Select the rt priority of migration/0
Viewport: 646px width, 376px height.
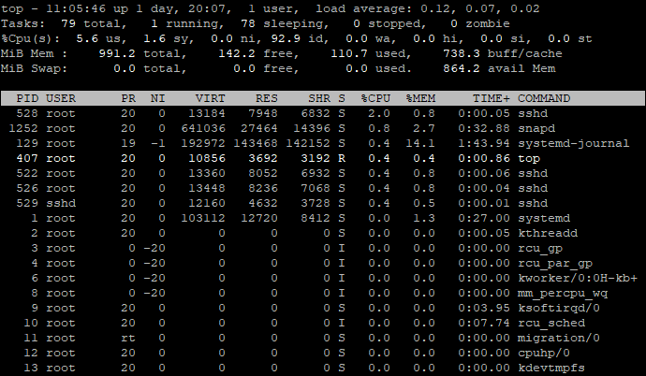coord(128,339)
